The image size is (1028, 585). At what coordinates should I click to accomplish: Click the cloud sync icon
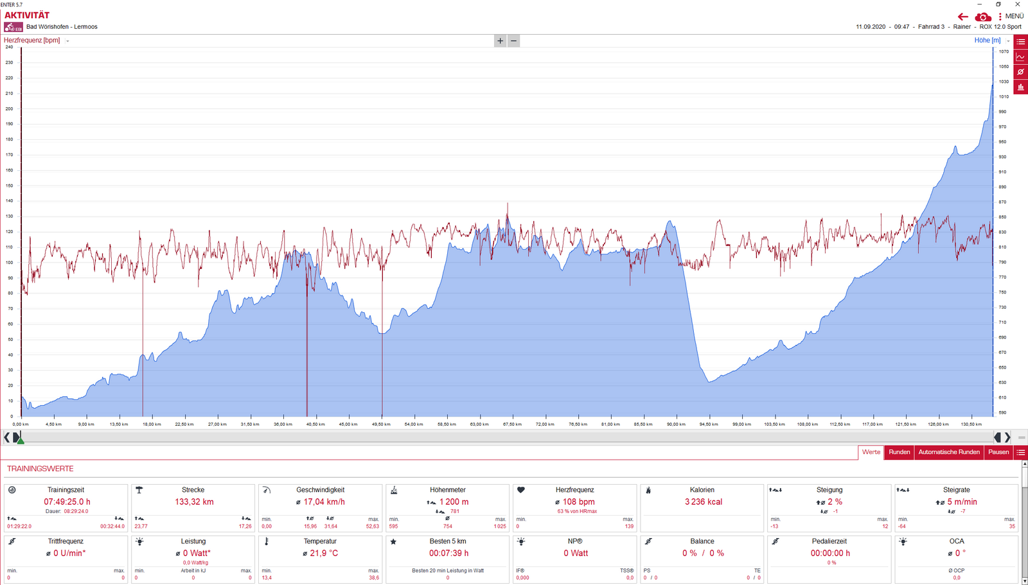pyautogui.click(x=982, y=17)
